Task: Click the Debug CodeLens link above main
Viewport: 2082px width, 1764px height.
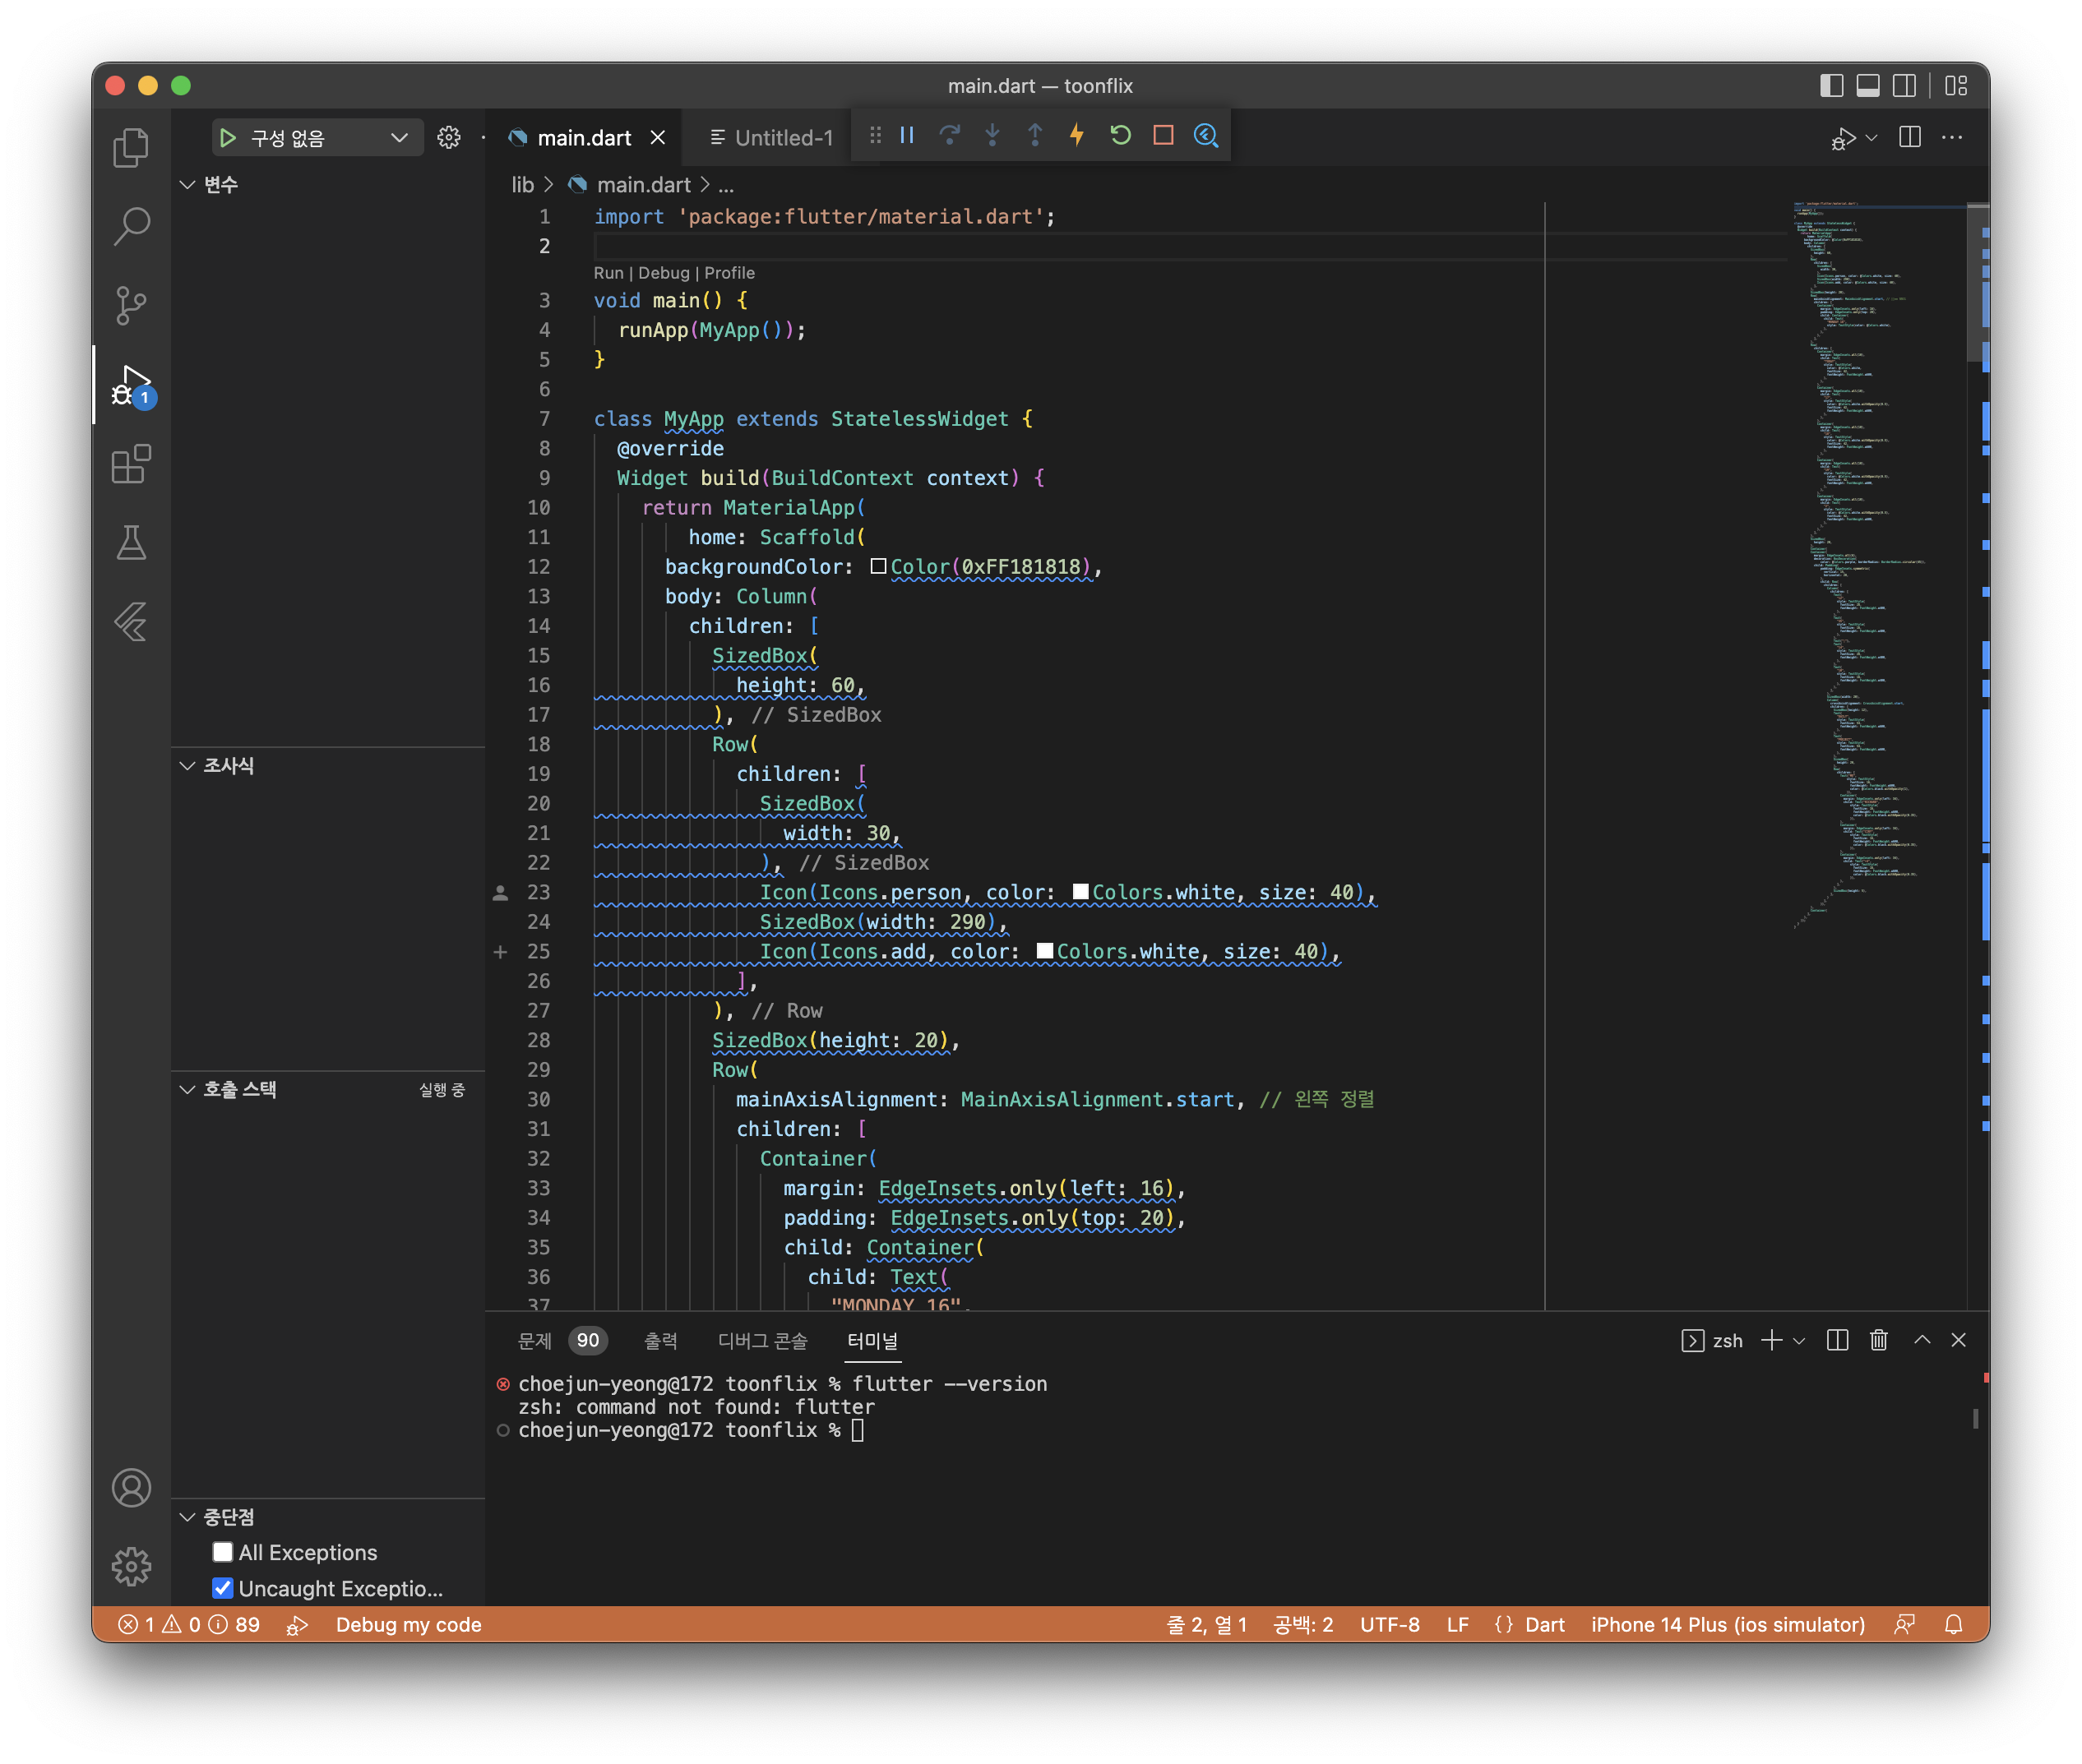Action: [664, 273]
